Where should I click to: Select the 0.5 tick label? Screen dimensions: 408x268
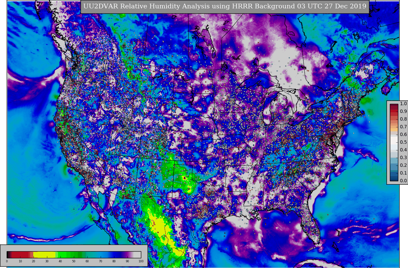pos(403,142)
